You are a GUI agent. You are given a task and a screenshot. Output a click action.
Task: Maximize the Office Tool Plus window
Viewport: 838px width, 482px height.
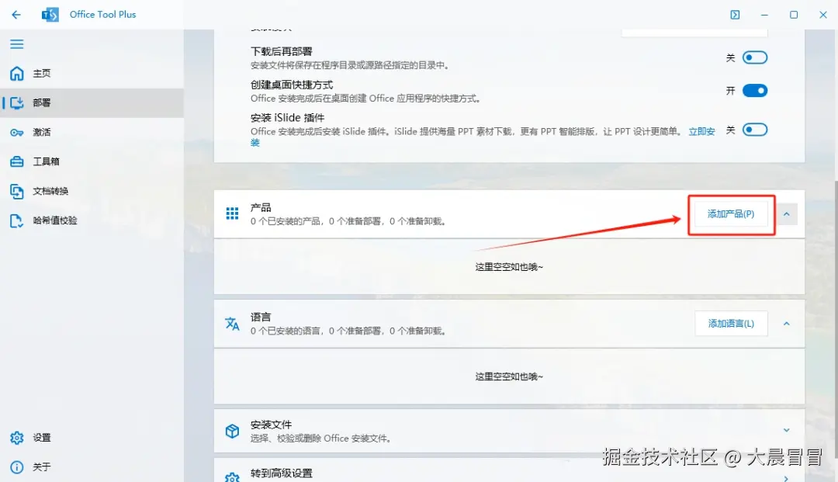794,15
